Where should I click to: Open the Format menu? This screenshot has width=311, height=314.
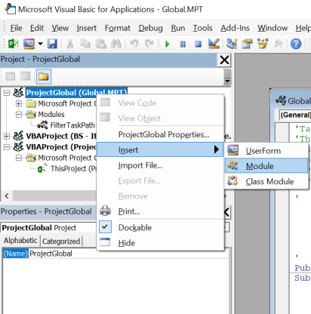coord(118,28)
